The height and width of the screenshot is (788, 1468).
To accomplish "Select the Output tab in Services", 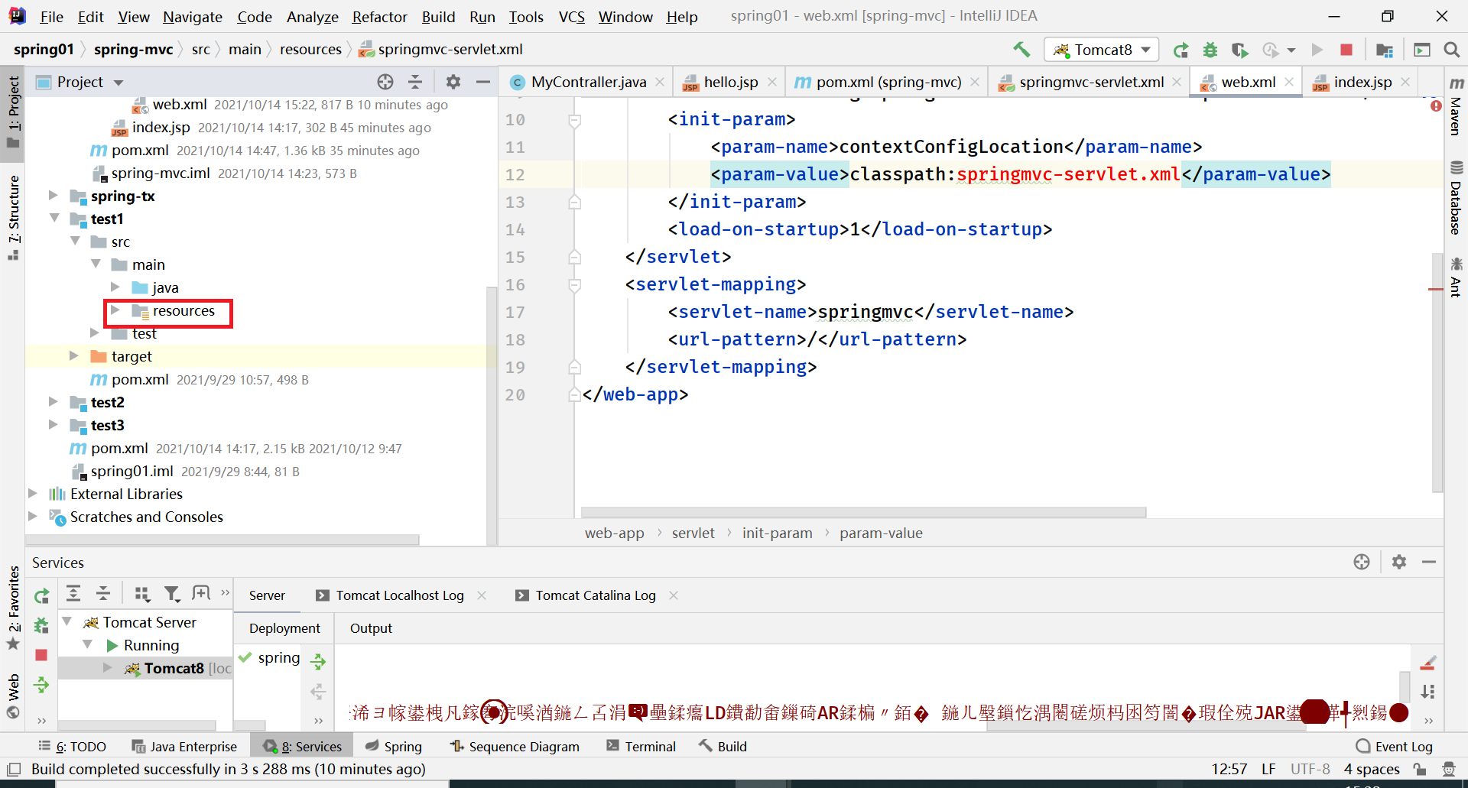I will pyautogui.click(x=371, y=627).
